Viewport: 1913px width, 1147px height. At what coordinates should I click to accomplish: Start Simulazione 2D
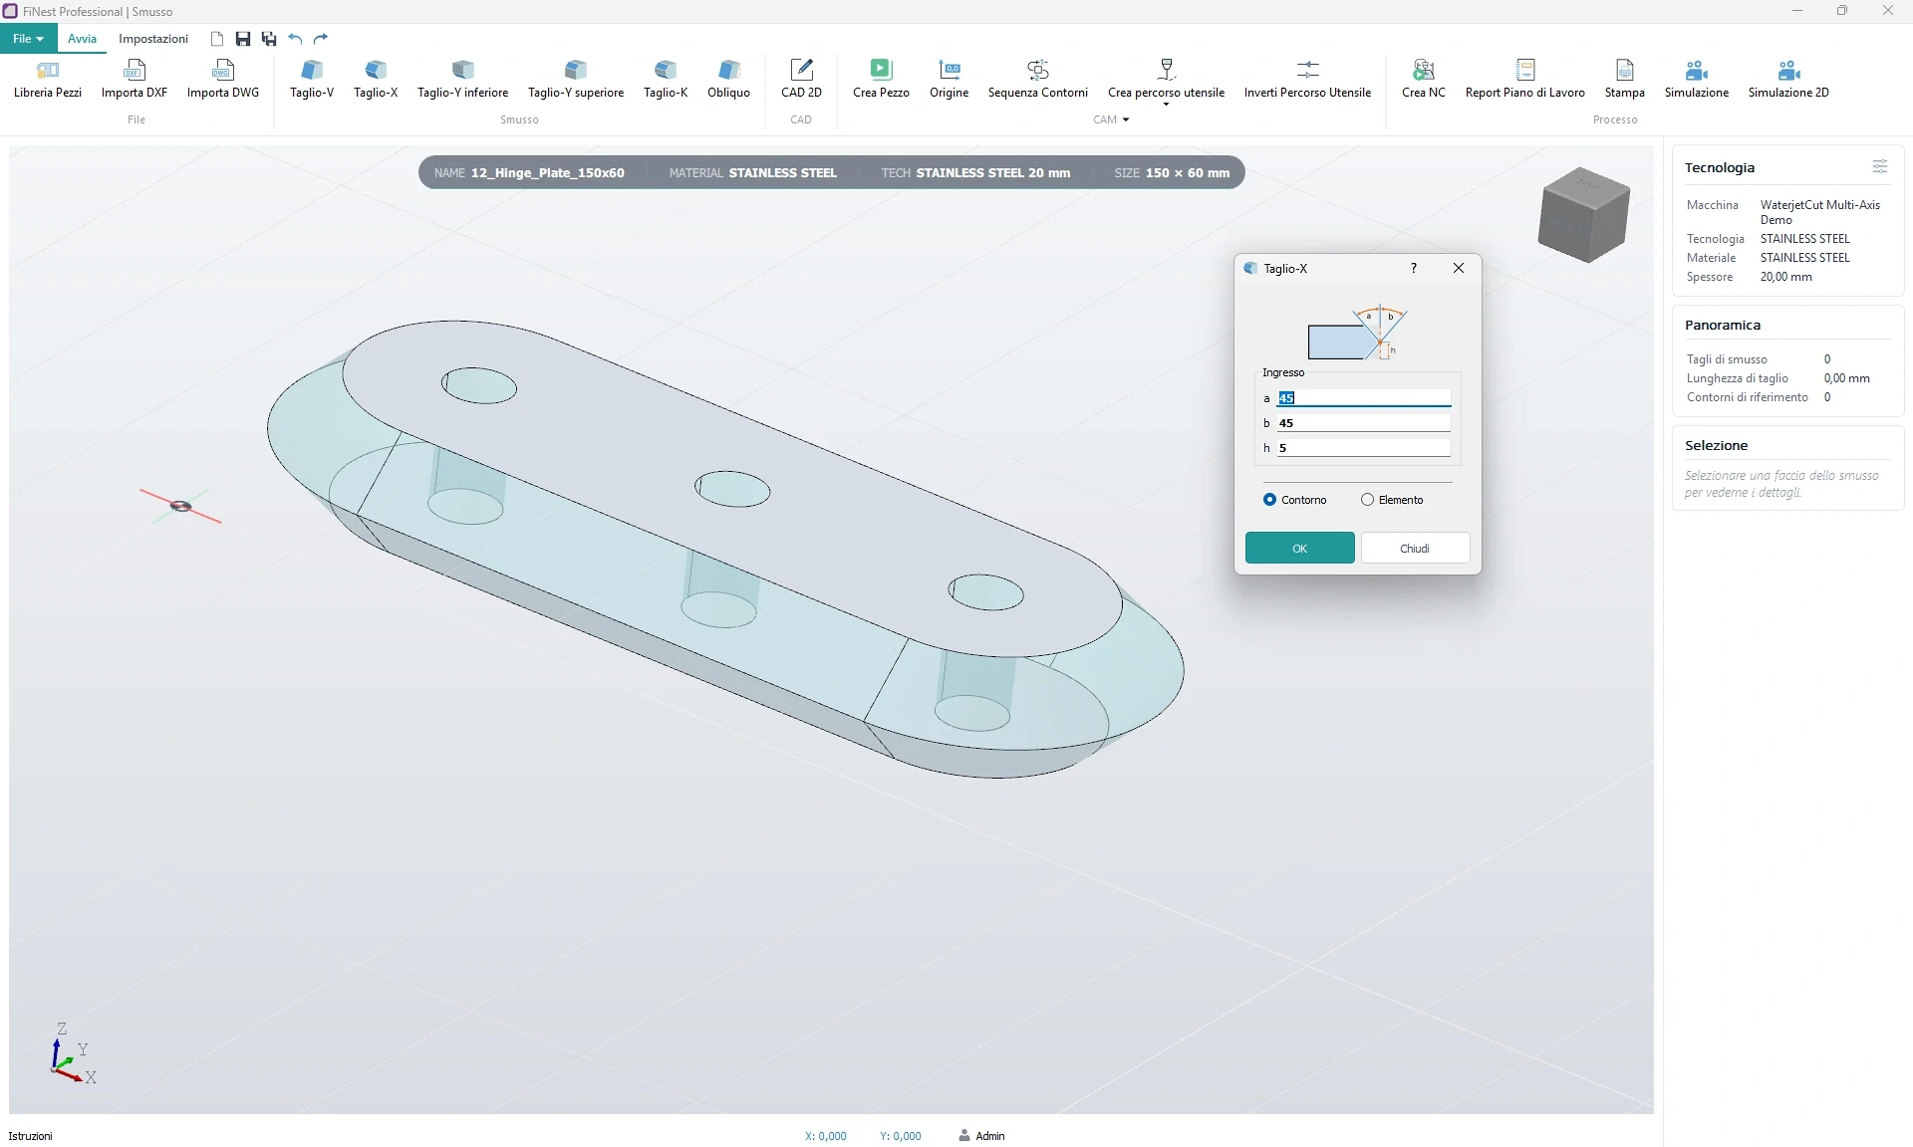click(1788, 79)
